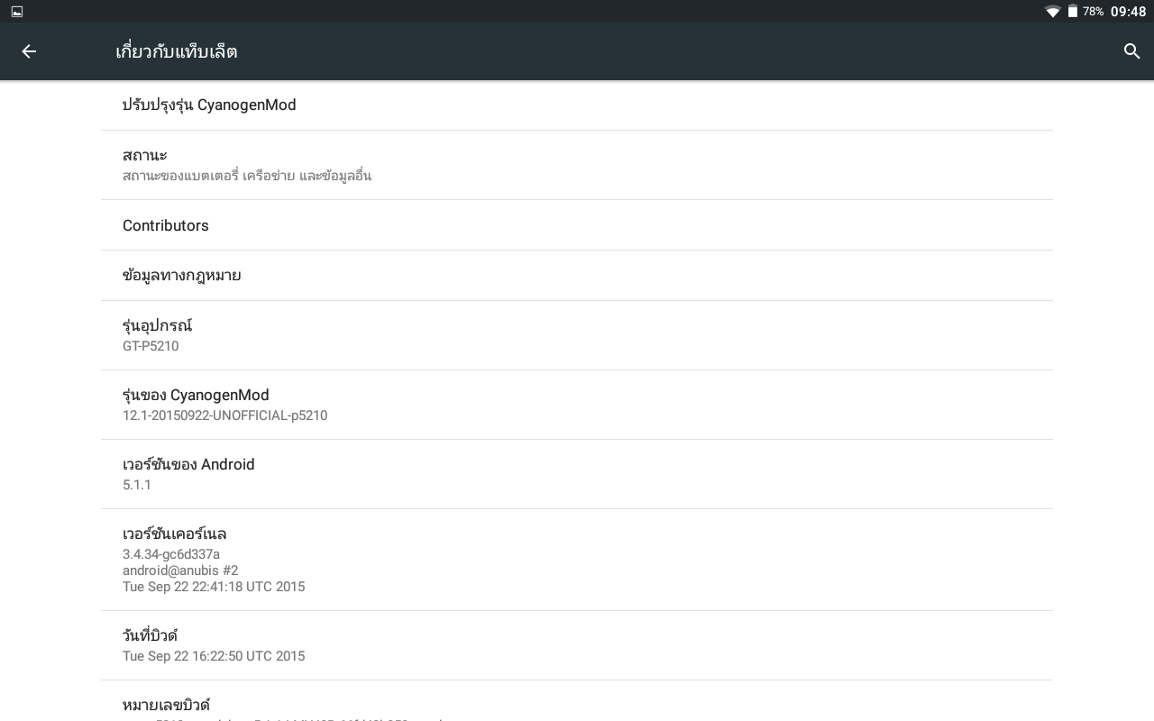The height and width of the screenshot is (721, 1154).
Task: Tap the Wi-Fi status icon
Action: 1052,12
